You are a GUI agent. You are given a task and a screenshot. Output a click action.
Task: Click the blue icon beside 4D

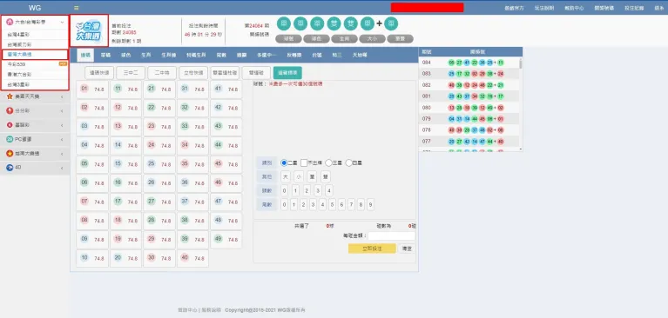[x=10, y=168]
